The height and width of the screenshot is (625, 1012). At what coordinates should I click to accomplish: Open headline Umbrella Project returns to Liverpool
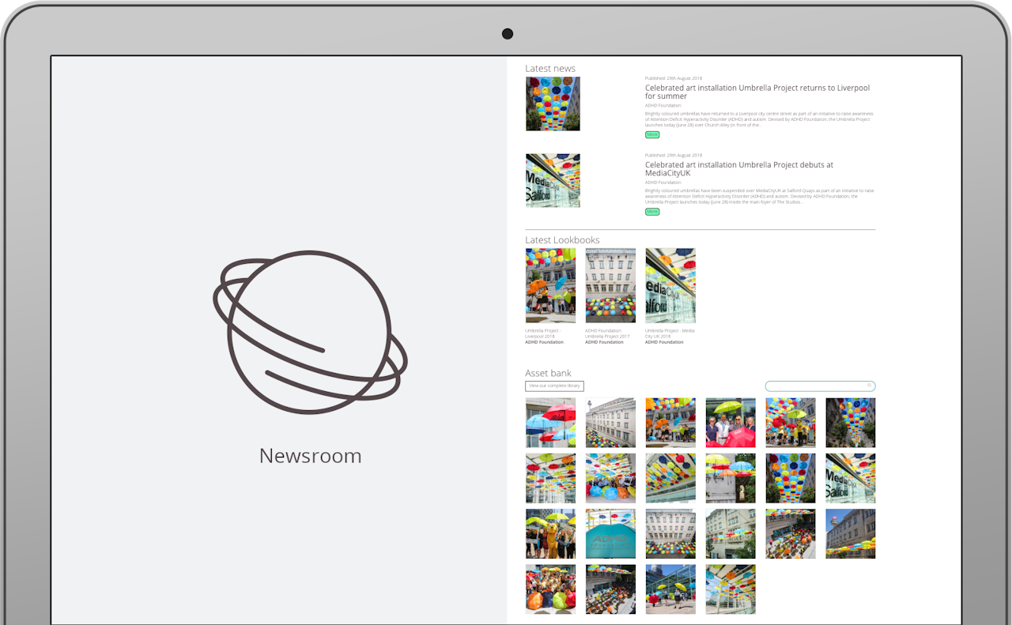[757, 92]
